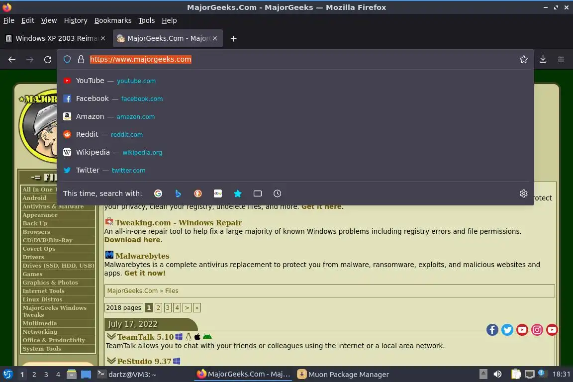Open MajorGeeks Twitter social icon
This screenshot has height=382, width=573.
(x=507, y=330)
